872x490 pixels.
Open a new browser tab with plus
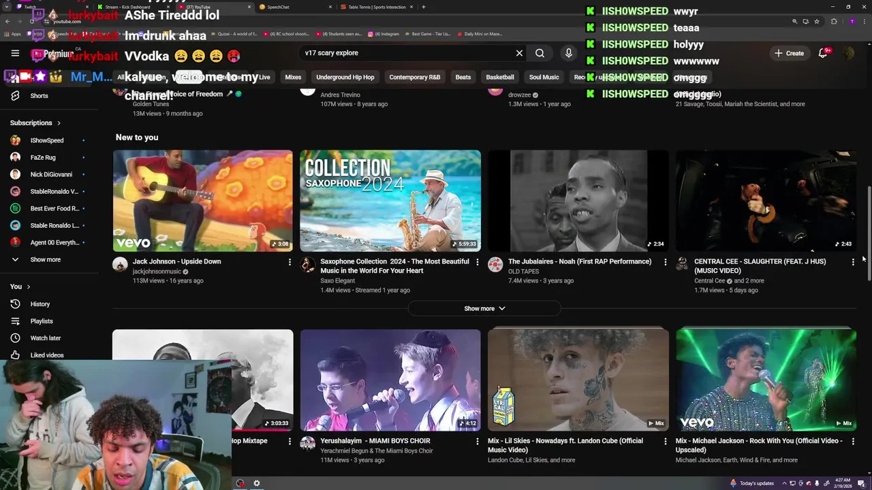(x=424, y=7)
